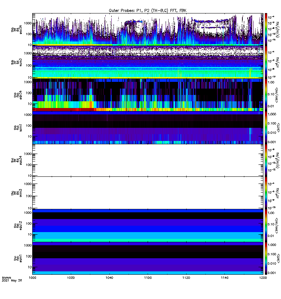281x299 pixels.
Task: Click the thc fbk scm1 spectrogram plot area
Action: tap(148, 258)
